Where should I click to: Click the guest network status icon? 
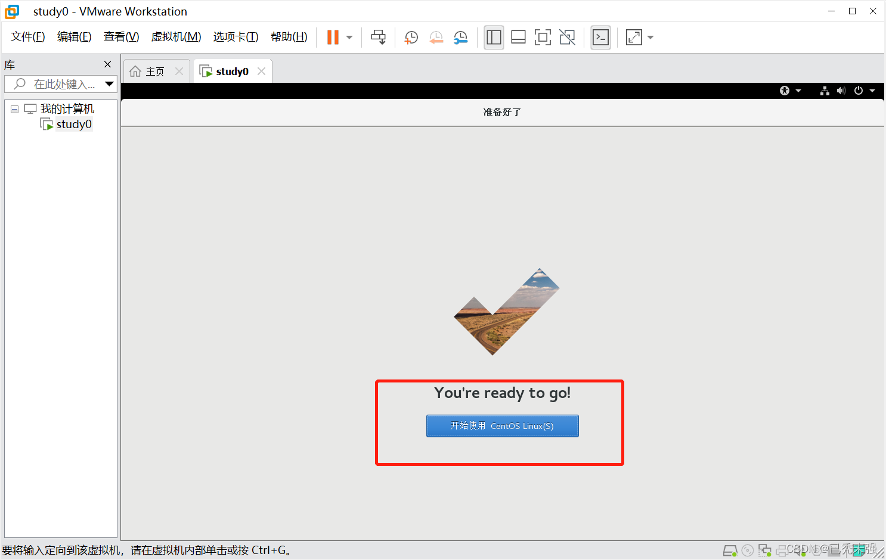(825, 91)
